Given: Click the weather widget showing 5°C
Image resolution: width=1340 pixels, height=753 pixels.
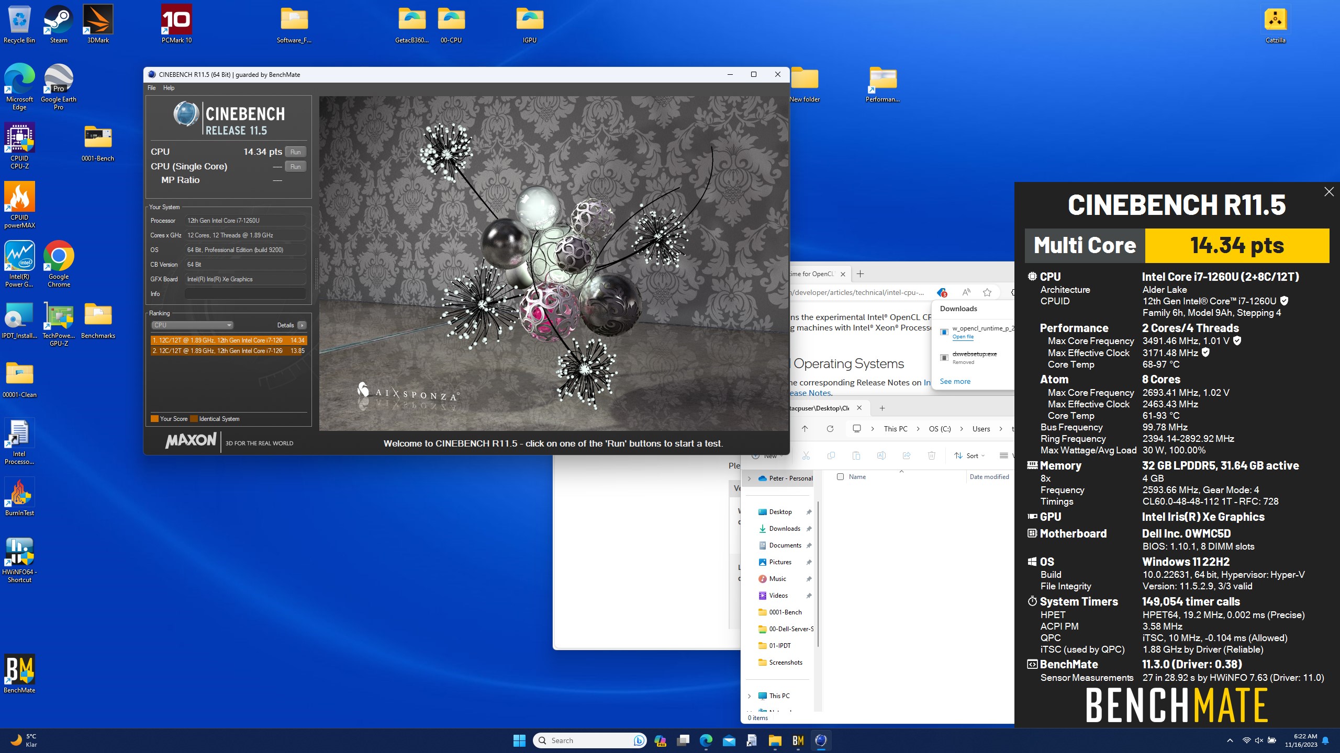Looking at the screenshot, I should tap(24, 740).
